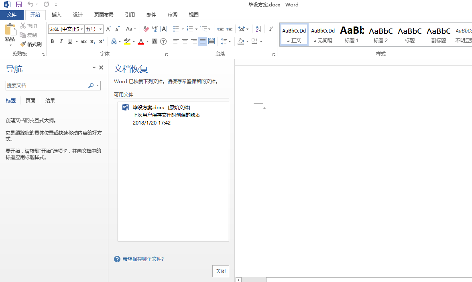The width and height of the screenshot is (472, 282).
Task: Switch to the 引用 References tab
Action: click(130, 15)
